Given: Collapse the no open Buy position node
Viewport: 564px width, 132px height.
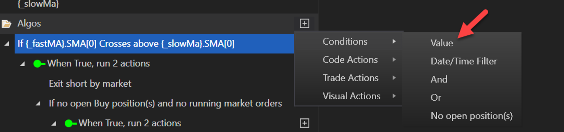Looking at the screenshot, I should click(38, 104).
